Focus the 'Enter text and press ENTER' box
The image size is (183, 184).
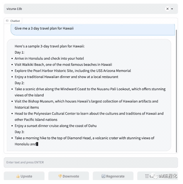click(x=91, y=163)
